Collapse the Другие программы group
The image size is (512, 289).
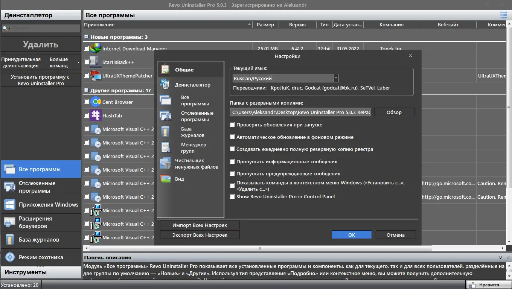click(87, 90)
